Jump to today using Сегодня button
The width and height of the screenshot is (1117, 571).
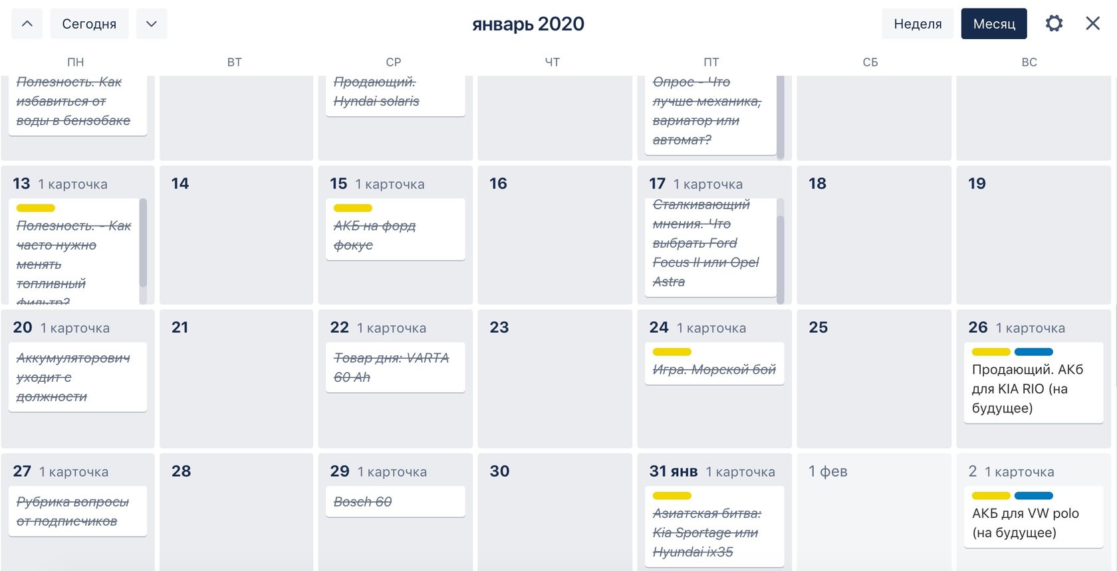pyautogui.click(x=89, y=24)
